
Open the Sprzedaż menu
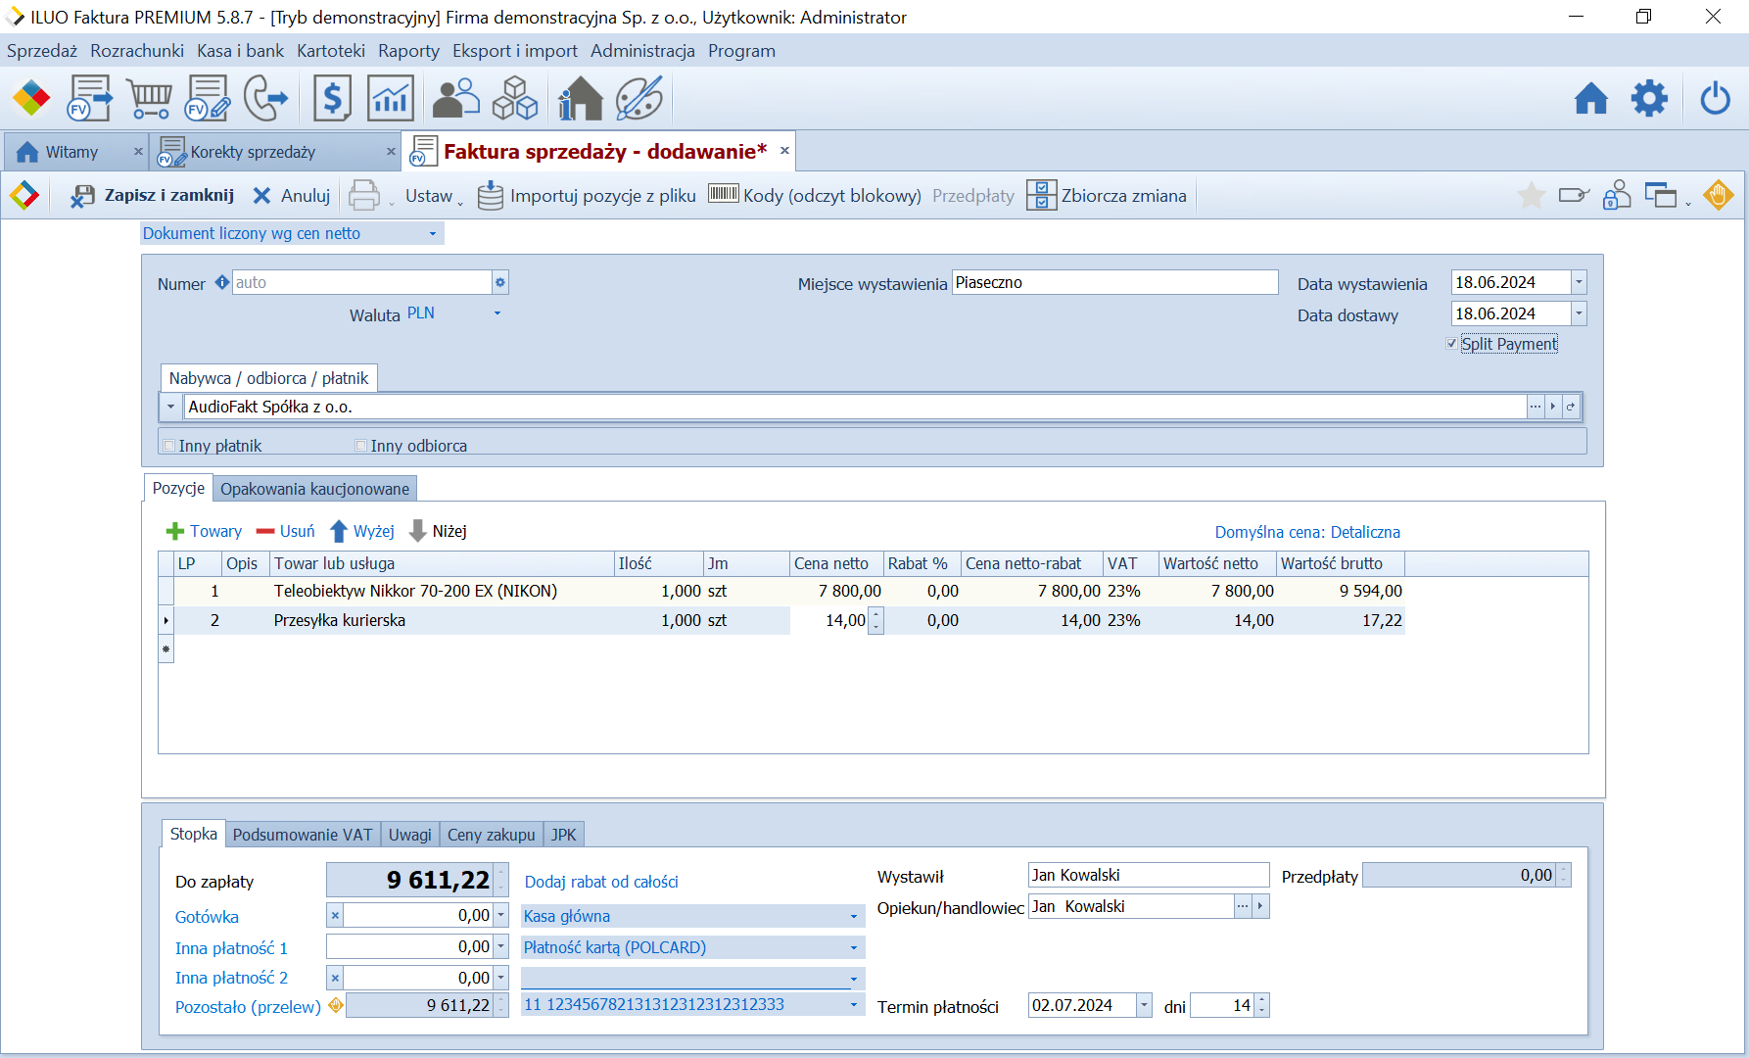(x=42, y=51)
